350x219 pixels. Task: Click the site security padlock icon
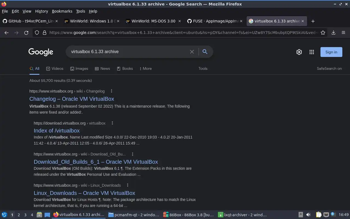(44, 33)
